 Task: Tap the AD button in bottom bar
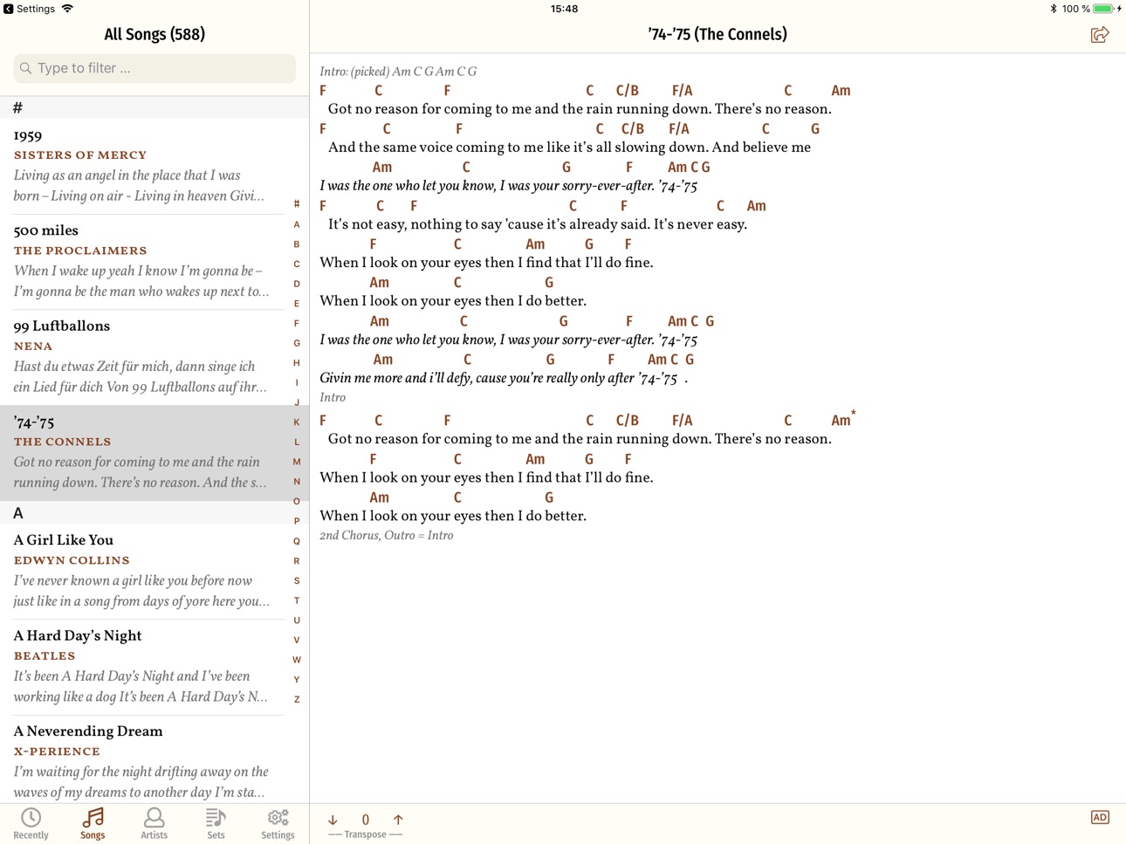1100,817
